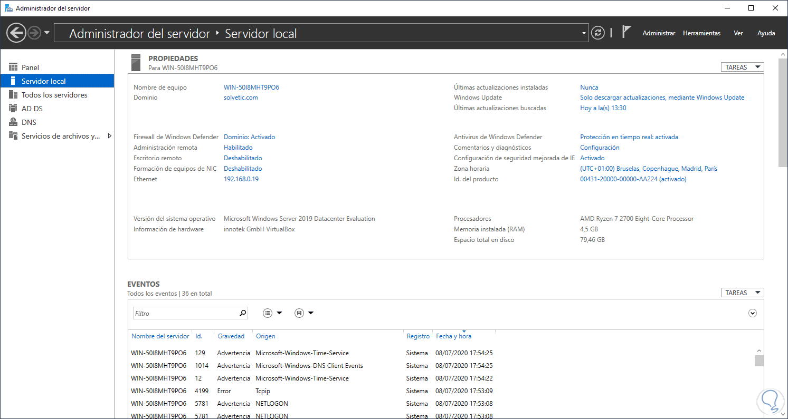Click the Todos los servidores icon
This screenshot has width=788, height=419.
tap(13, 94)
